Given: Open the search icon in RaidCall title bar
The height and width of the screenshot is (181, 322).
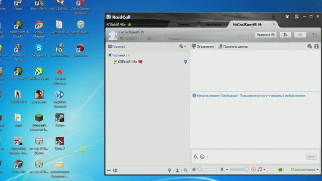Looking at the screenshot, I should point(296,17).
